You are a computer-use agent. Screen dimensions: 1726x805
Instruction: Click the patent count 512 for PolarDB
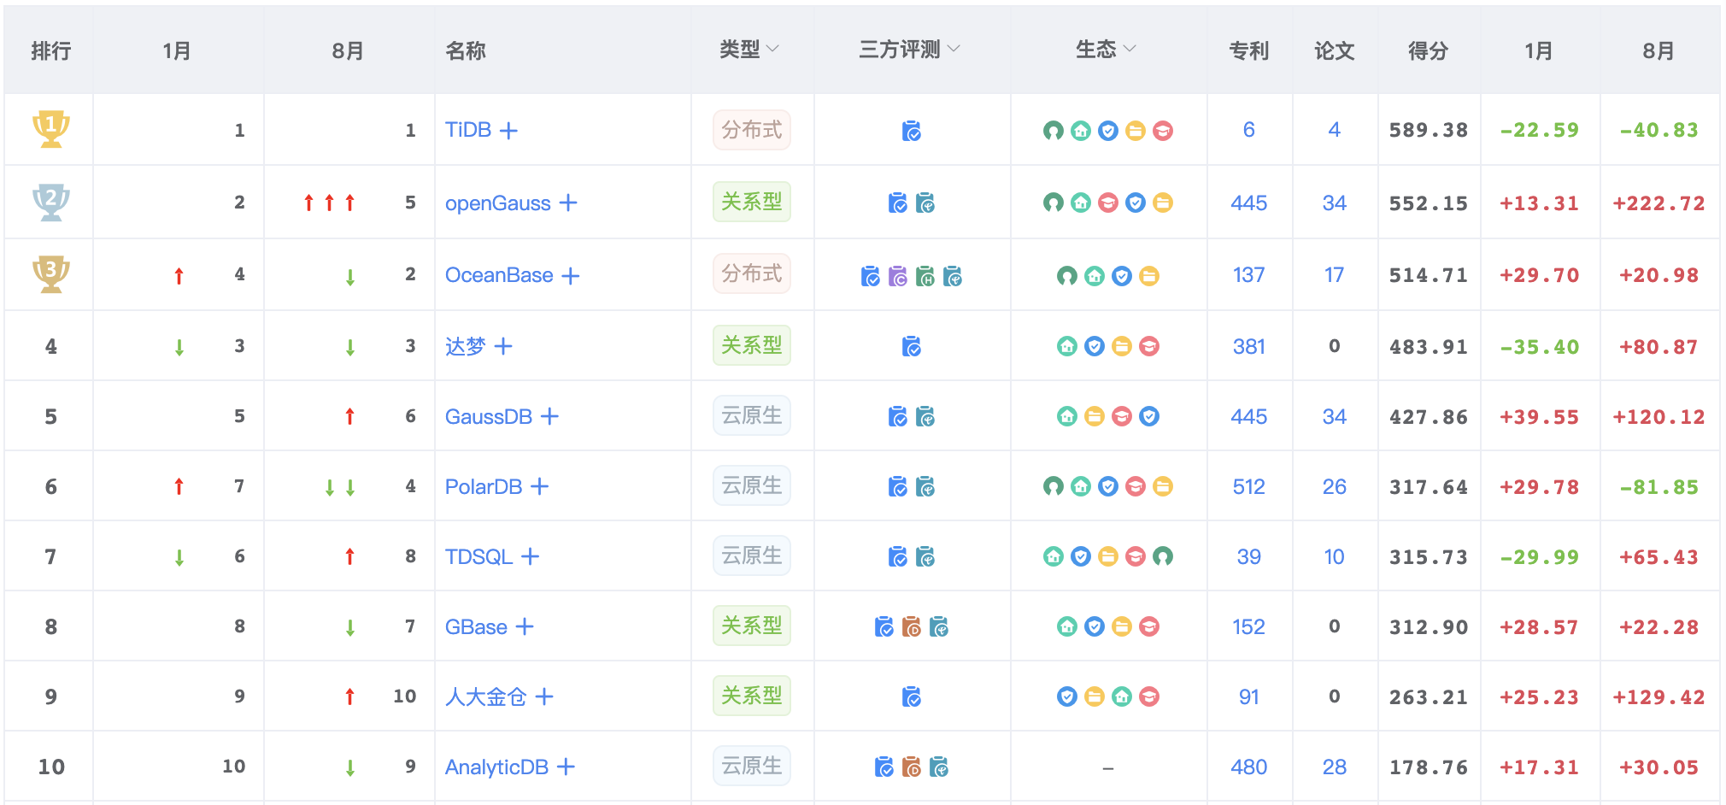click(x=1248, y=487)
